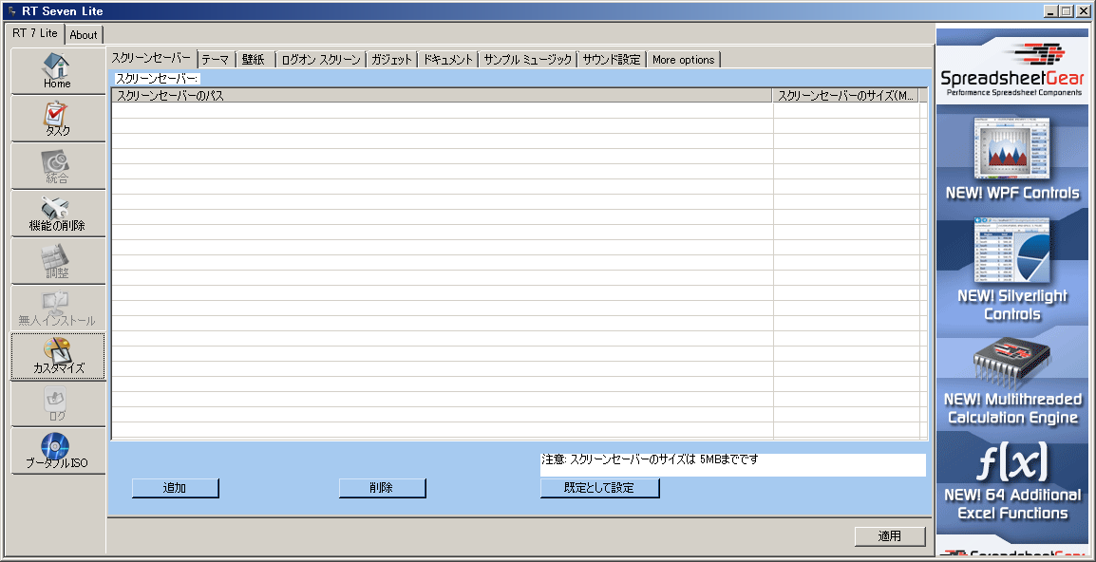Open the ガジェット tab
The width and height of the screenshot is (1096, 562).
391,60
